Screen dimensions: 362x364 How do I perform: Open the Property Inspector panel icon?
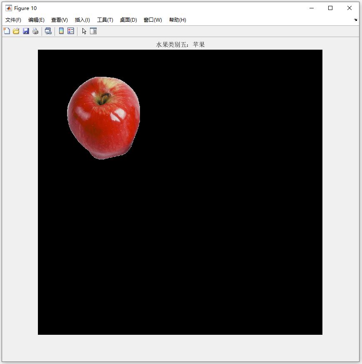[x=93, y=31]
